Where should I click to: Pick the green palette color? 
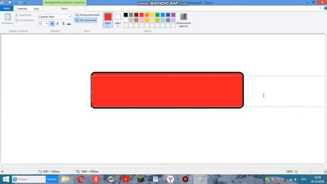point(157,15)
